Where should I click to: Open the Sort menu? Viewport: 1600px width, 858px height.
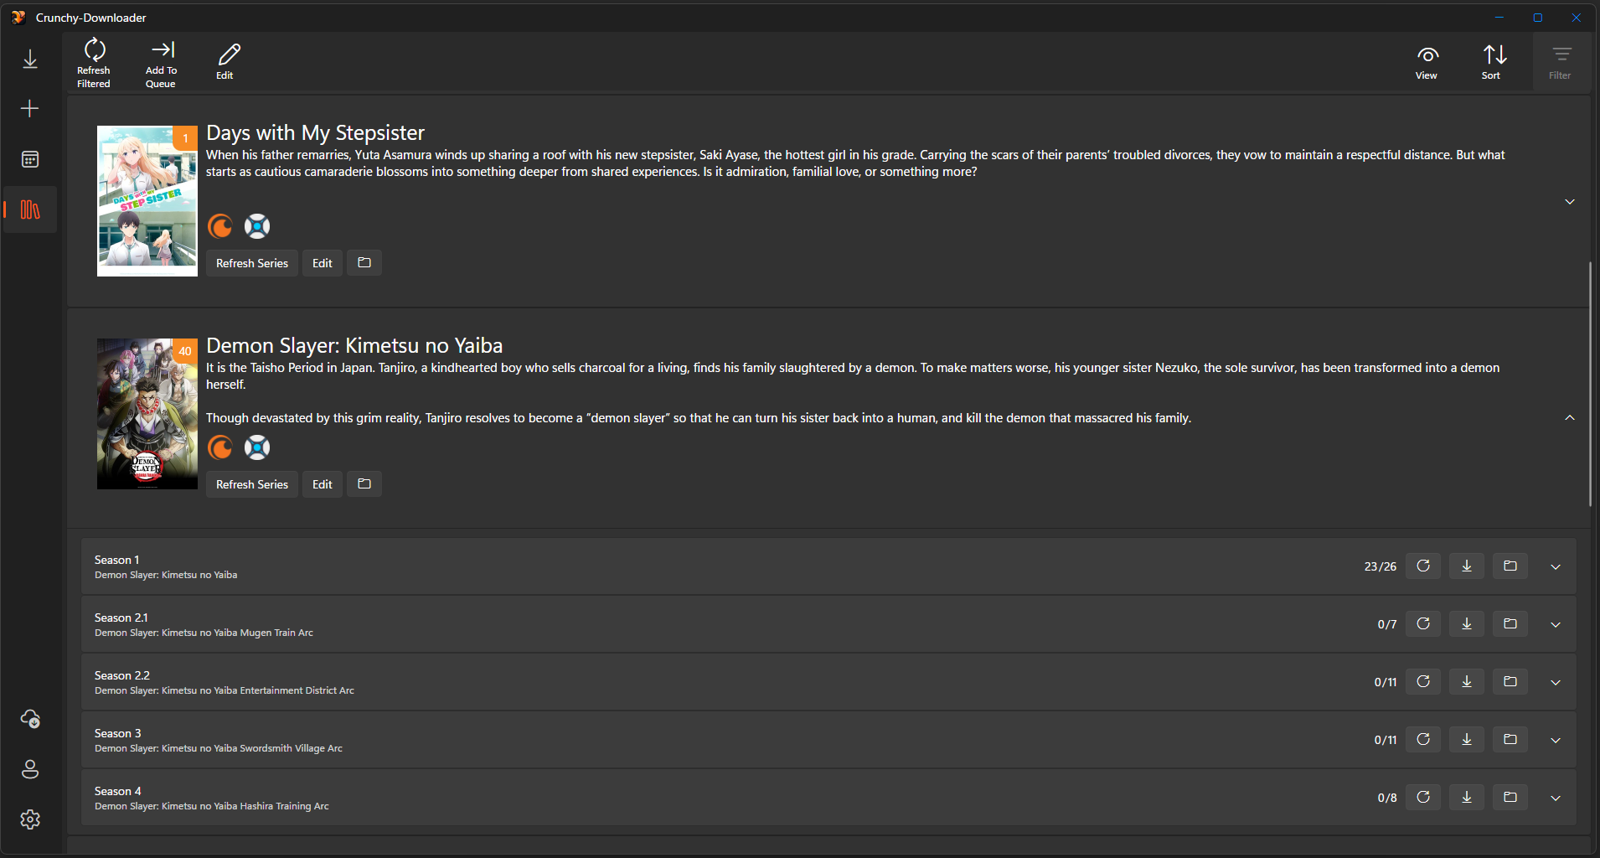[x=1494, y=63]
